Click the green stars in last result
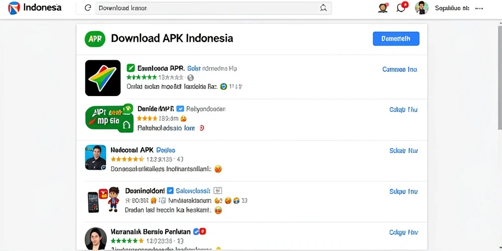Viewport: 502px width, 251px height. pyautogui.click(x=127, y=240)
